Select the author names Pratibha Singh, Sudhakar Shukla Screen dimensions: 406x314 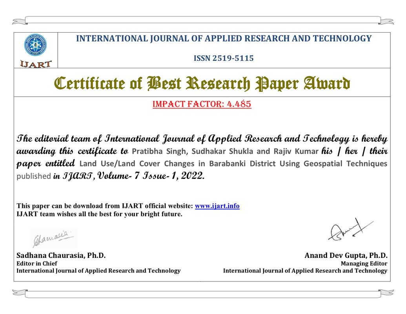tap(192, 151)
